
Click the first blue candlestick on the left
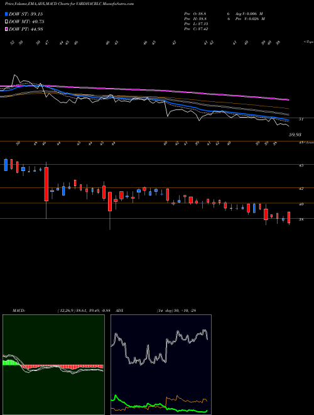pos(6,165)
